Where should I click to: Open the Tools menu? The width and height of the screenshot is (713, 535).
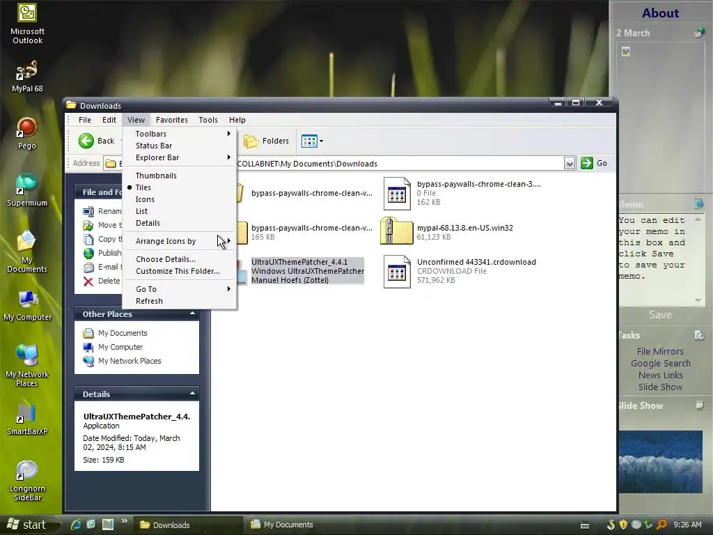207,120
